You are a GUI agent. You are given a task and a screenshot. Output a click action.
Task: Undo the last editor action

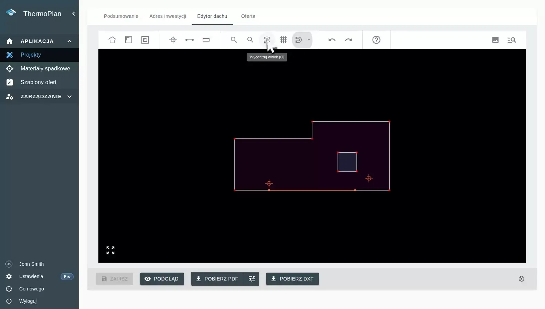click(x=332, y=40)
